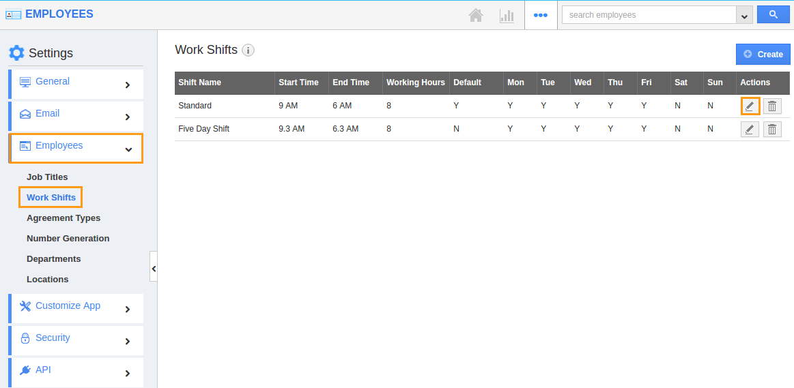
Task: Click the Create button
Action: click(763, 54)
